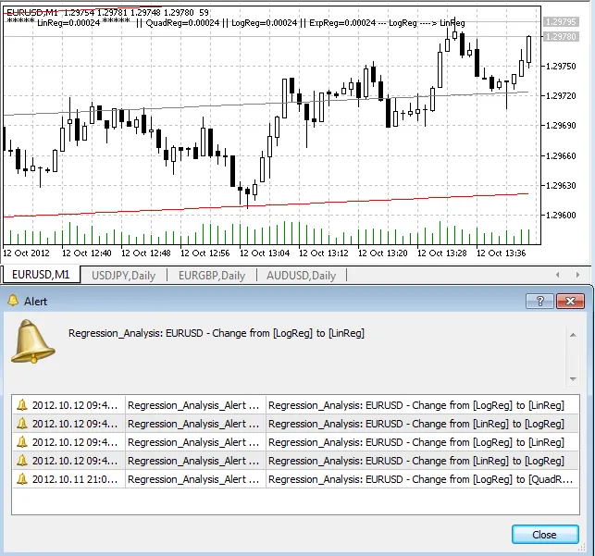Click bell icon of first alert row
Image resolution: width=595 pixels, height=556 pixels.
click(x=22, y=405)
